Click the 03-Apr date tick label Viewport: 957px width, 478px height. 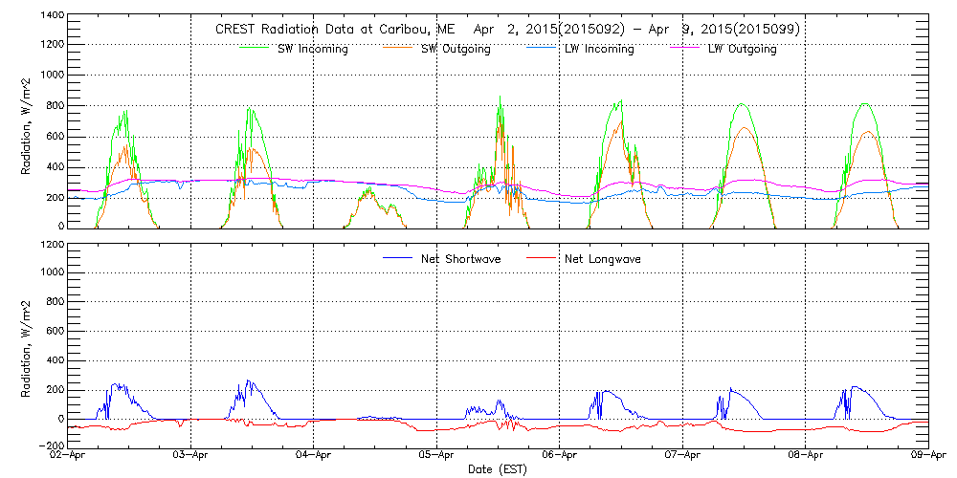tap(191, 456)
